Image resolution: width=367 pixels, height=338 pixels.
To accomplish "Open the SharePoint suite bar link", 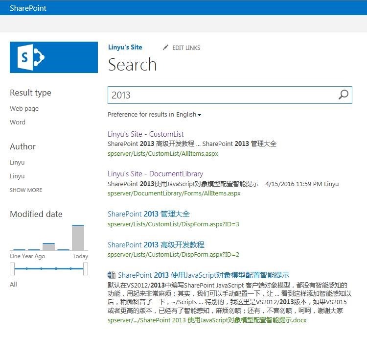I will pyautogui.click(x=28, y=8).
